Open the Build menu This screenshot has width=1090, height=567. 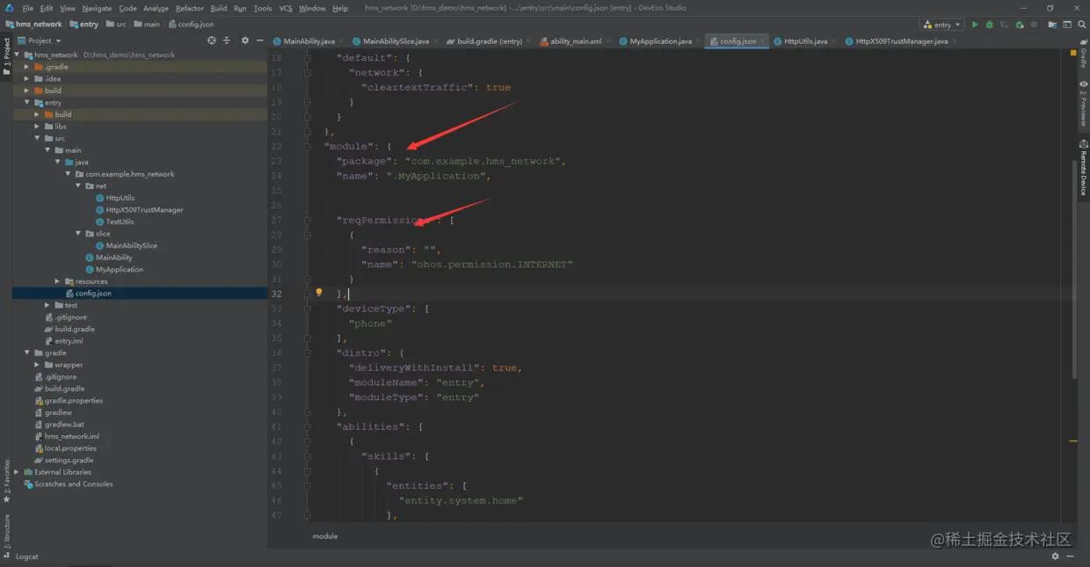tap(219, 8)
